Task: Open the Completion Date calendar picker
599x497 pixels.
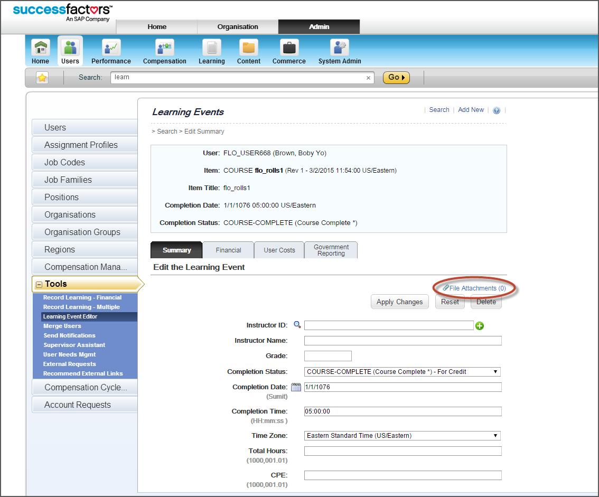Action: [x=296, y=387]
